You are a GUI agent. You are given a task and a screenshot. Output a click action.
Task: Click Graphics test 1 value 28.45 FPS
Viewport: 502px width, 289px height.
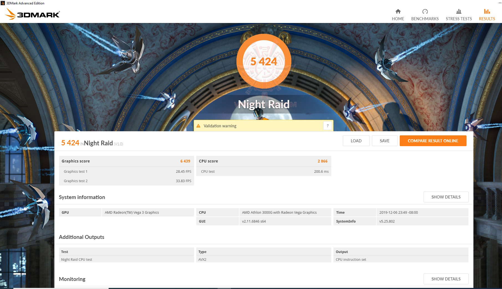tap(184, 172)
